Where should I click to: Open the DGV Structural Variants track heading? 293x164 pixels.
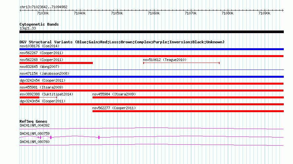pos(122,42)
